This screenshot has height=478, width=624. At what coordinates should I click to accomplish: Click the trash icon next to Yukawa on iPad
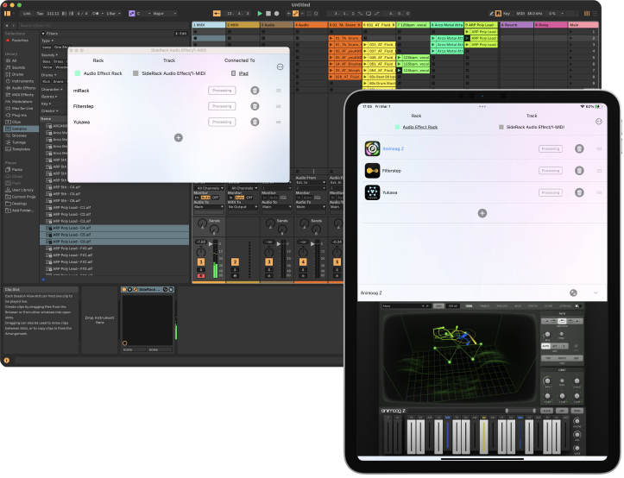tap(578, 192)
